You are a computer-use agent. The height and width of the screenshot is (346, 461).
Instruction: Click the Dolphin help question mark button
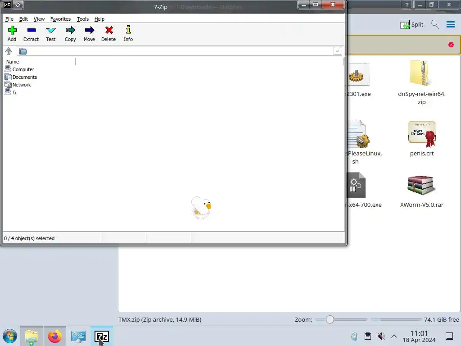tap(407, 5)
